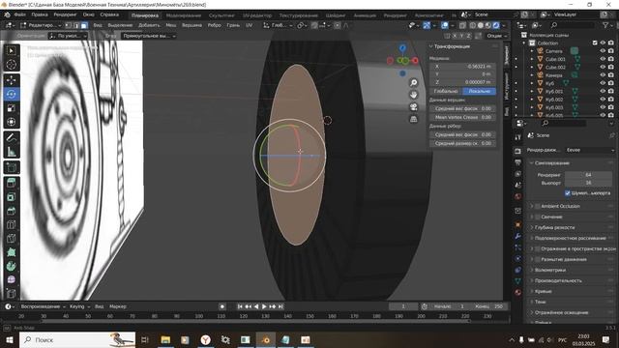
Task: Open the Edit menu in top bar
Action: [40, 14]
